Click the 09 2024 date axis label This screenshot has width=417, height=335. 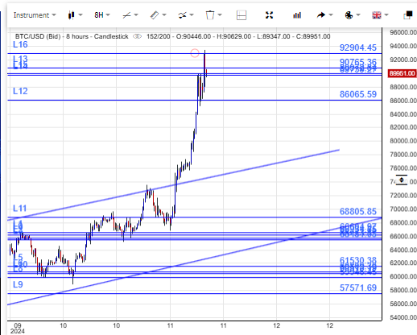(x=18, y=329)
